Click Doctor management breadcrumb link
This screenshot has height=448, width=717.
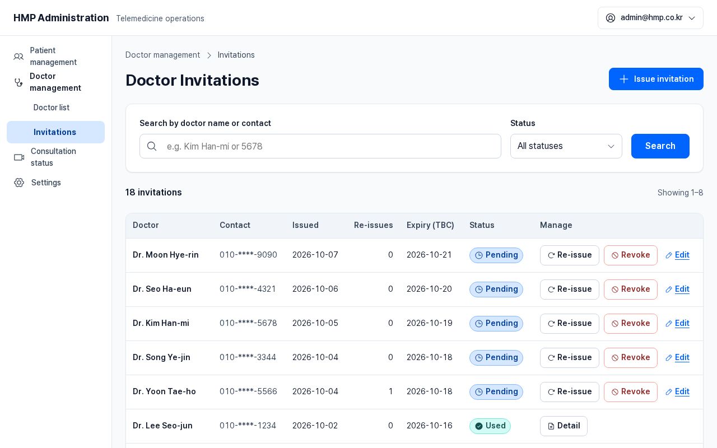click(162, 55)
